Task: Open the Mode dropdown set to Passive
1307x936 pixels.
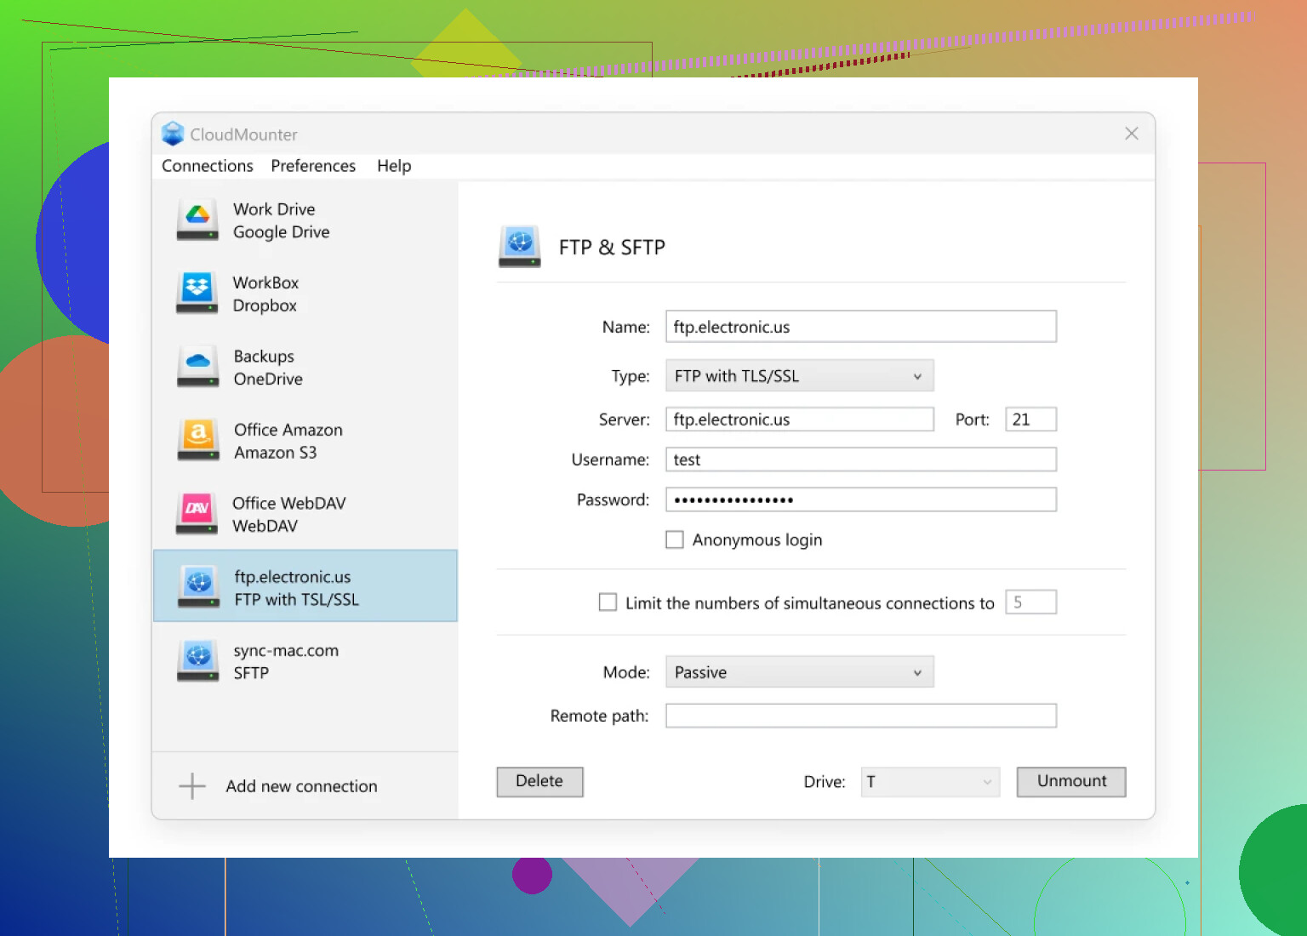Action: [799, 672]
